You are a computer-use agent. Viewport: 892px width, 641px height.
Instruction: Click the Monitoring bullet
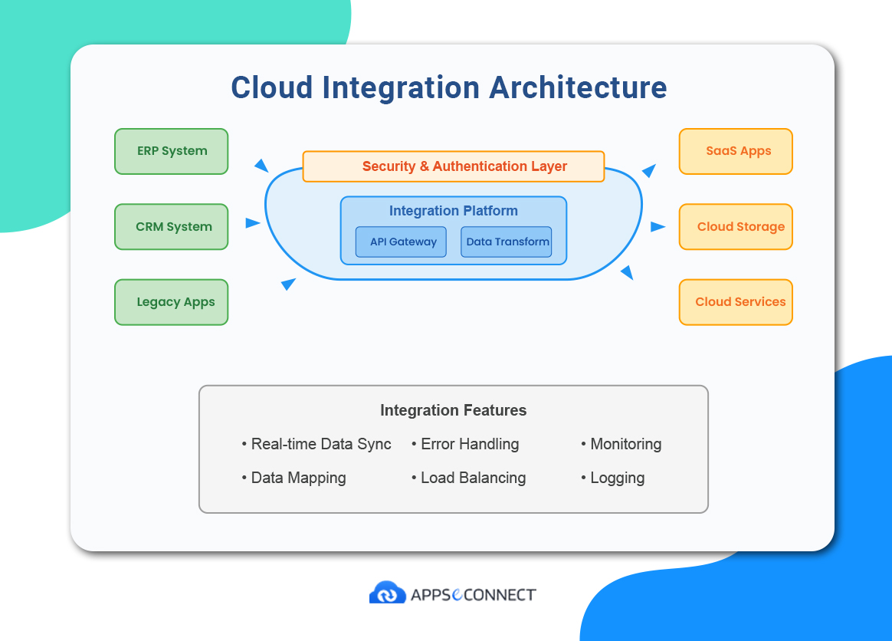pos(621,444)
